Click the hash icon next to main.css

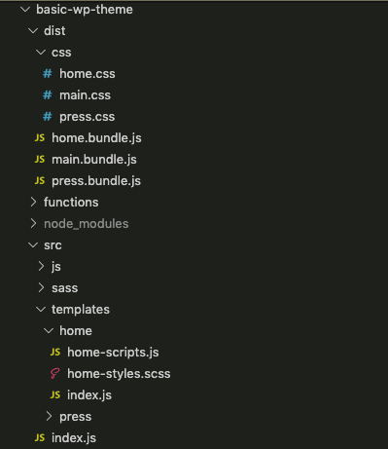(48, 95)
